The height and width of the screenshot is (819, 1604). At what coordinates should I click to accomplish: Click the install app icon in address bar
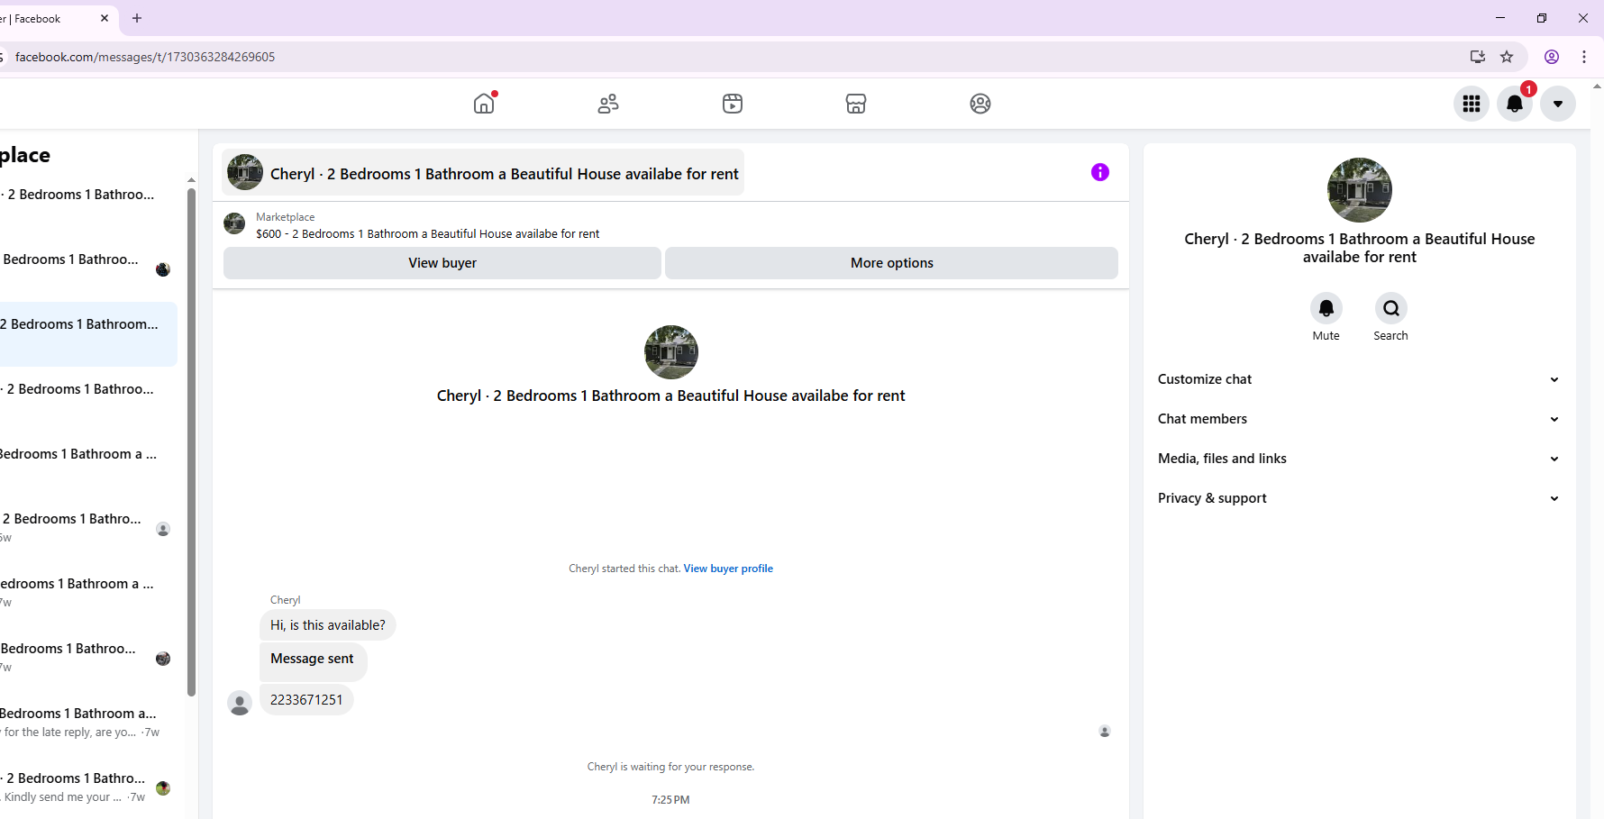pos(1478,57)
